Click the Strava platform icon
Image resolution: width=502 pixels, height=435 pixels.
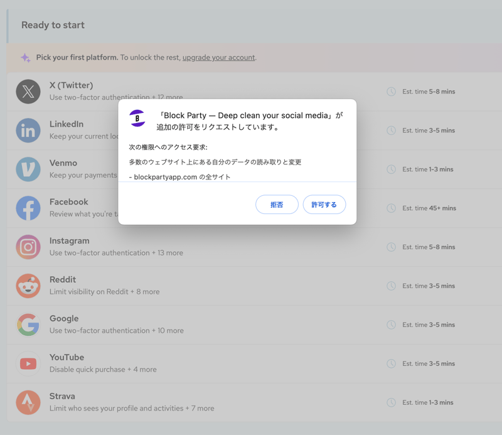coord(28,402)
